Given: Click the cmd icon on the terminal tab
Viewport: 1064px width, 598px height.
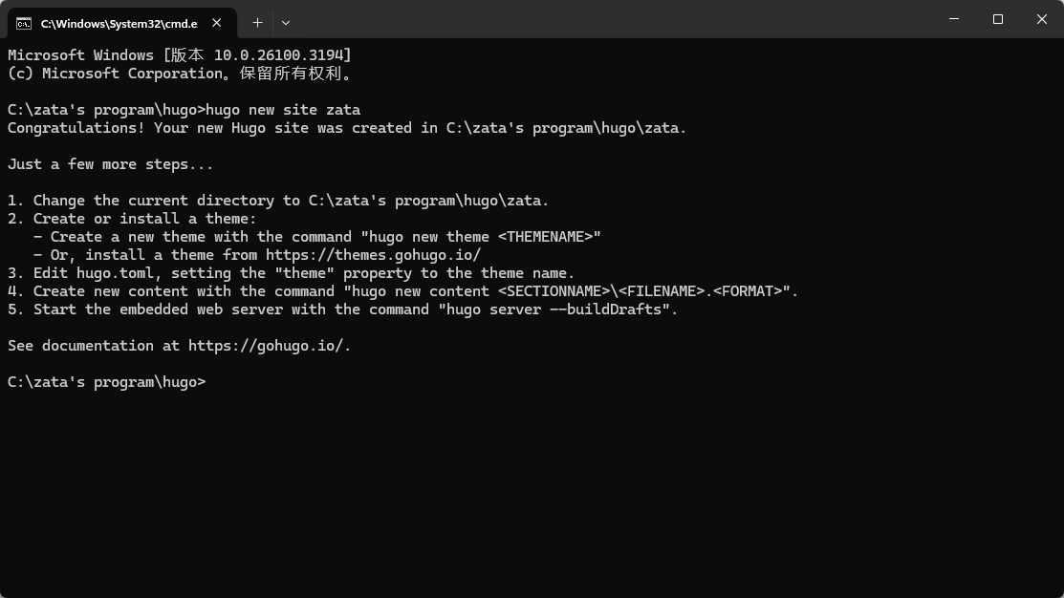Looking at the screenshot, I should [24, 24].
